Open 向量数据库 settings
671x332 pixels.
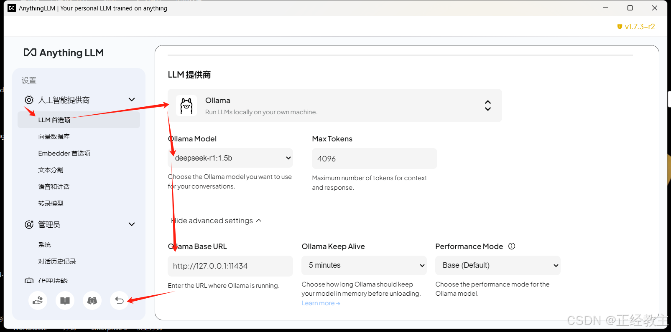point(54,136)
